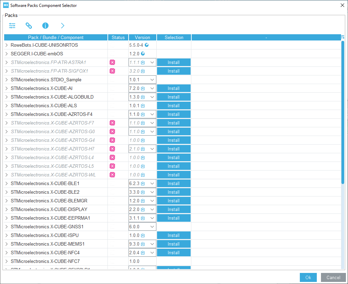The image size is (348, 284).
Task: Click the chip status icon for FP-ATR-SIGFOX1
Action: 112,71
